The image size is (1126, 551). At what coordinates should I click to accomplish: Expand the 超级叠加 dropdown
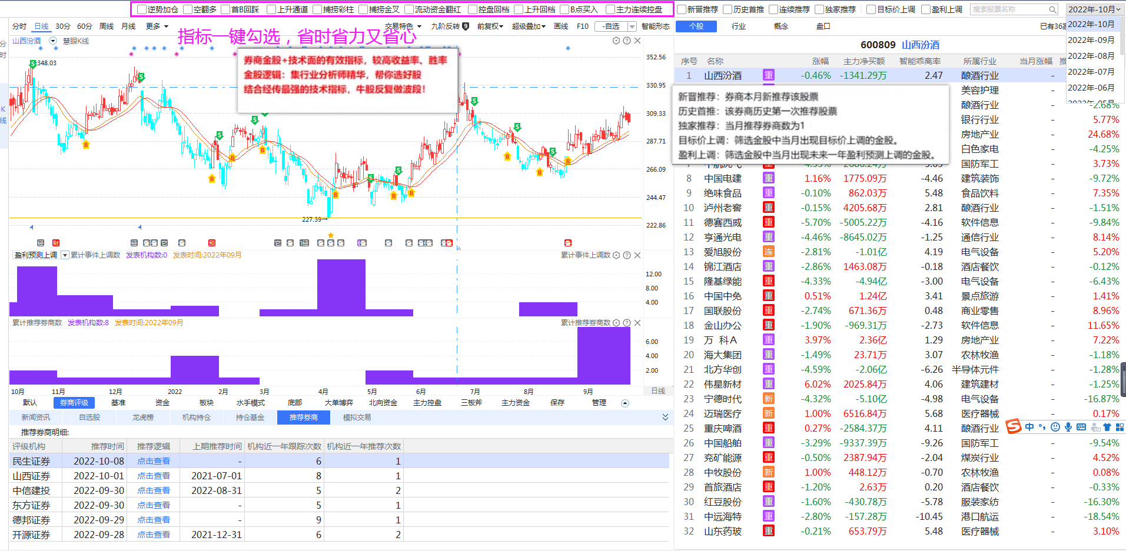click(x=529, y=26)
